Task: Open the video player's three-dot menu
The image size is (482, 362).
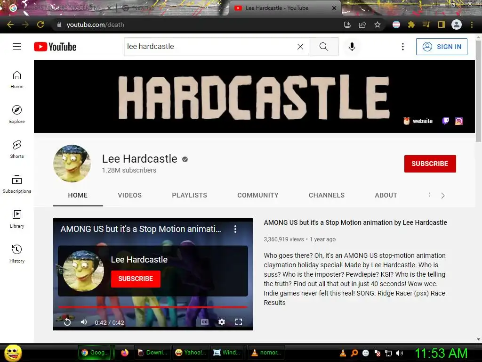Action: point(235,229)
